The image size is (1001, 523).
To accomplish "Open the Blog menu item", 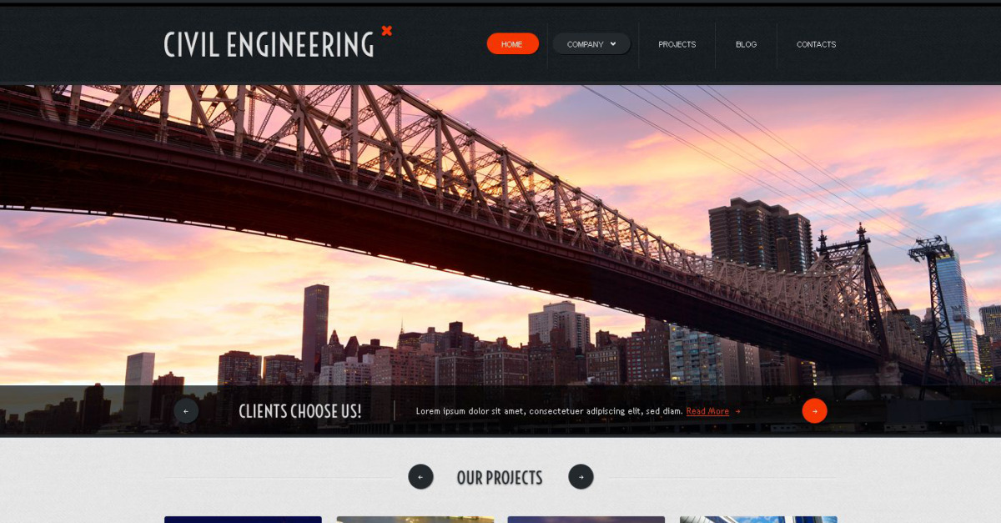I will tap(746, 44).
